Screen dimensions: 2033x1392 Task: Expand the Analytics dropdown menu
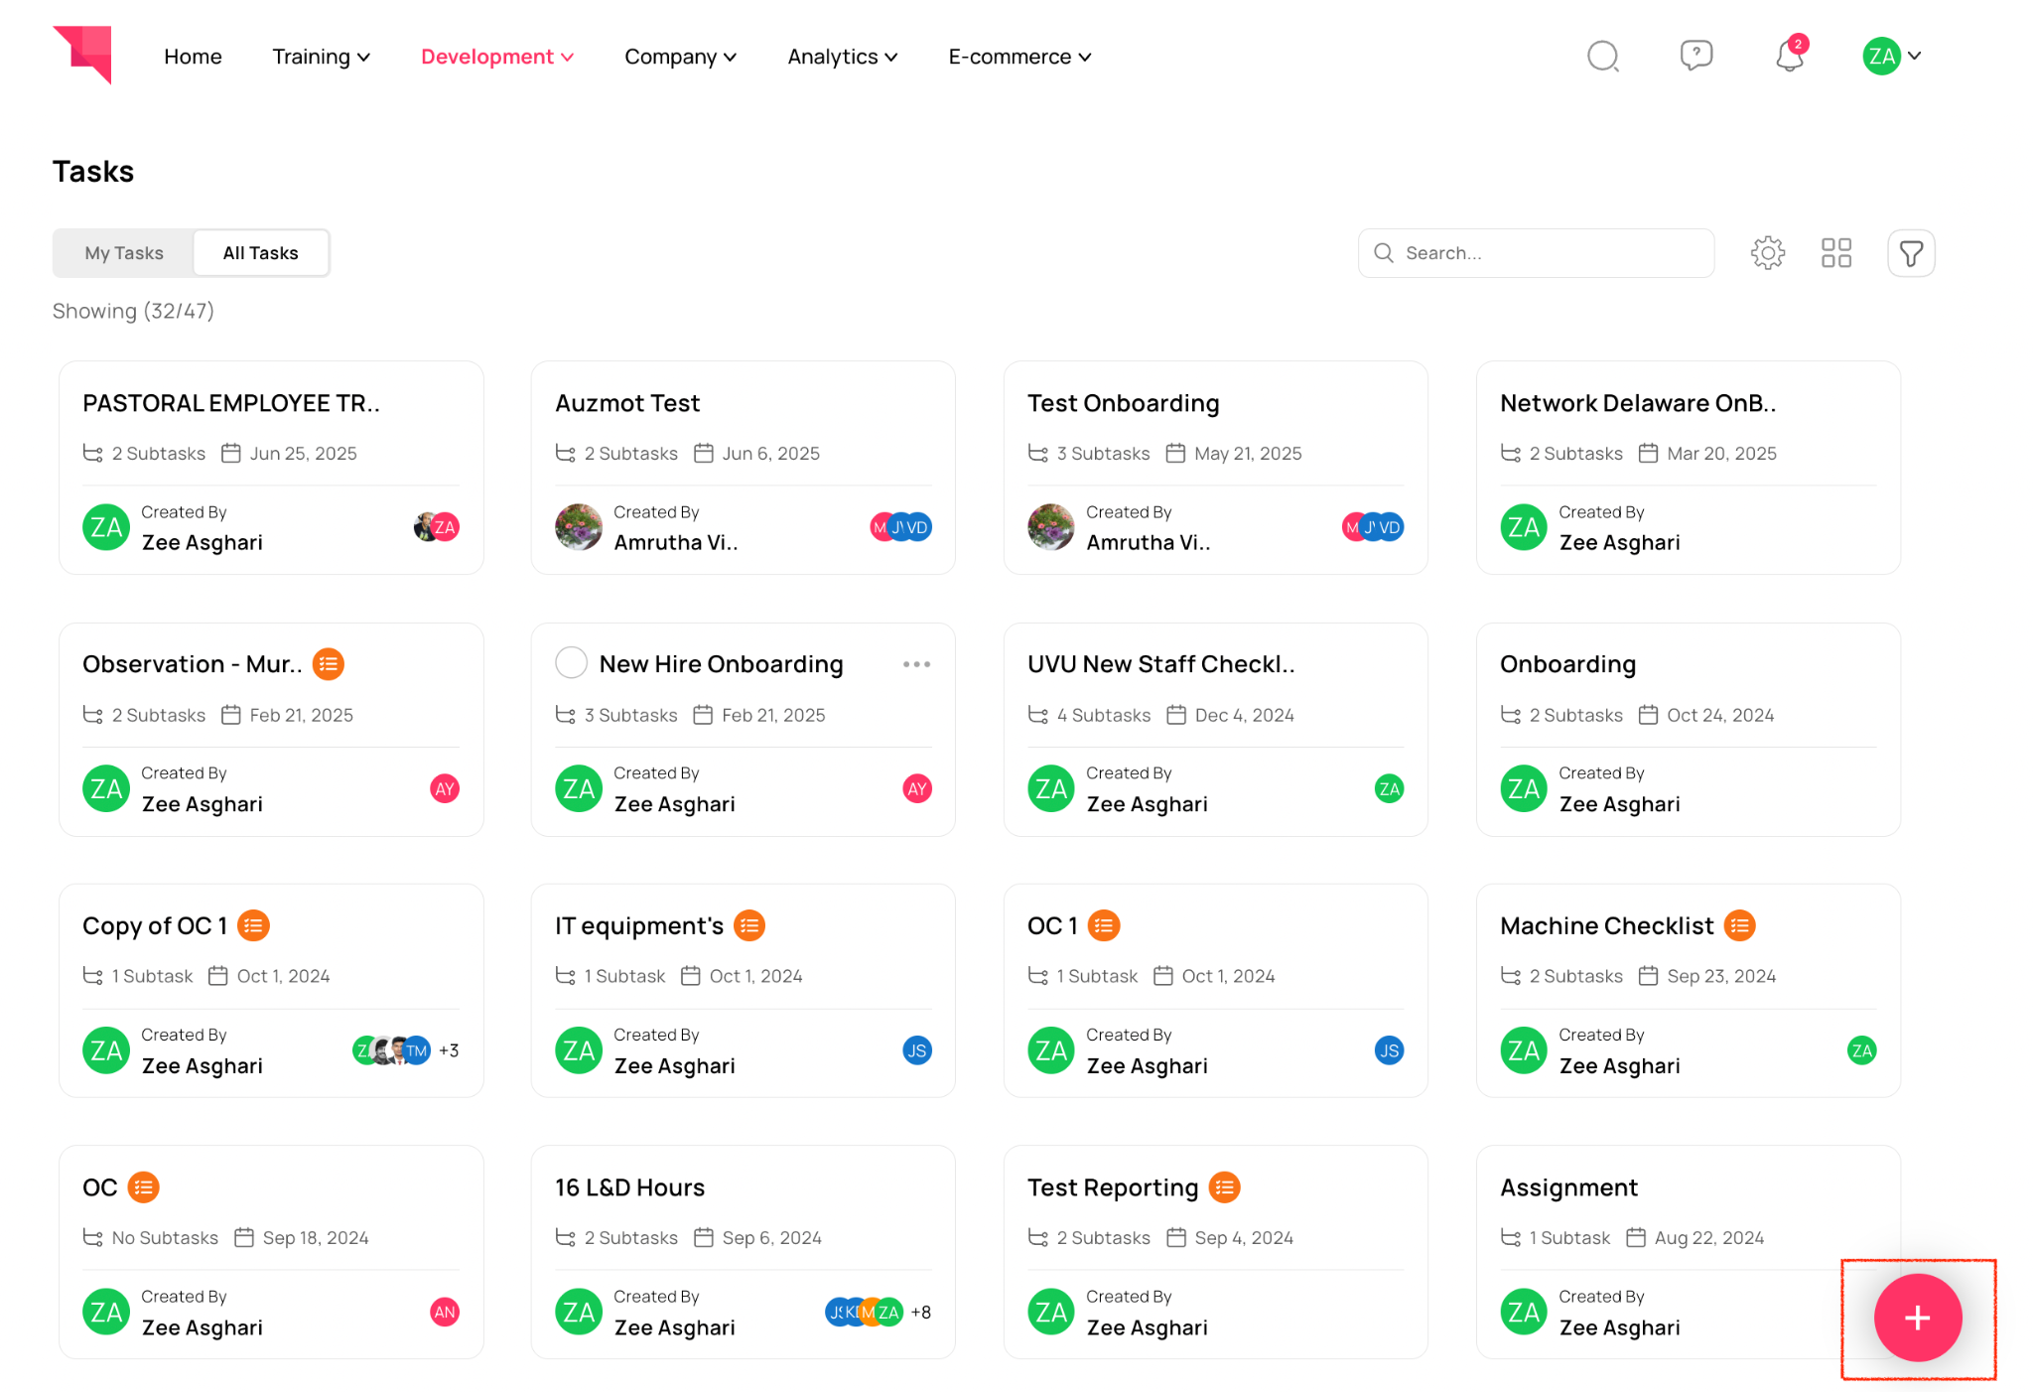coord(842,57)
